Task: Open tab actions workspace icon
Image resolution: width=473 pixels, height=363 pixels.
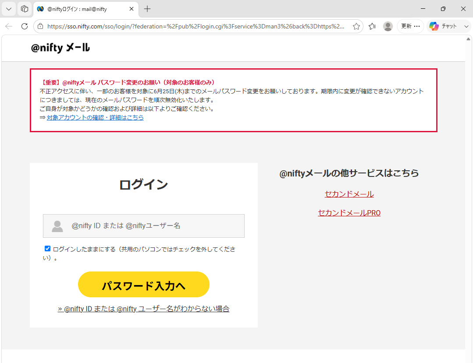Action: click(25, 9)
